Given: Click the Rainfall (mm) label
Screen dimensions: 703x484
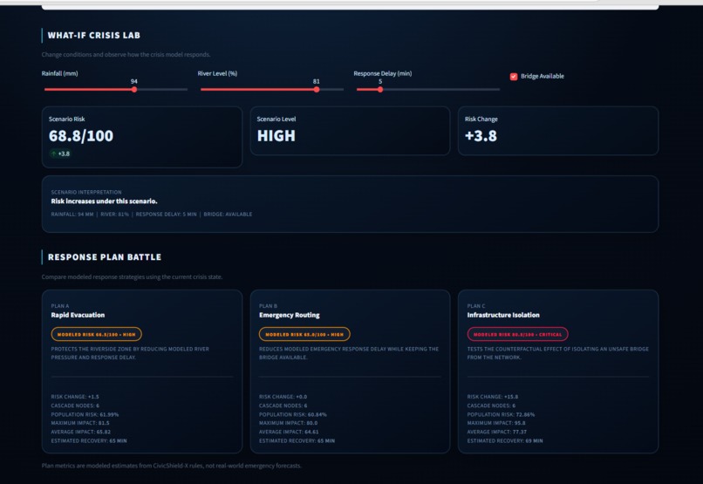Looking at the screenshot, I should point(59,73).
